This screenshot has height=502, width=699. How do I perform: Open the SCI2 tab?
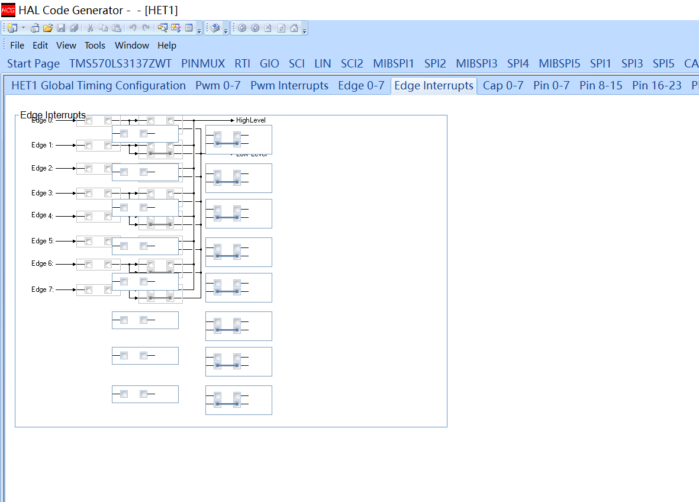coord(352,63)
